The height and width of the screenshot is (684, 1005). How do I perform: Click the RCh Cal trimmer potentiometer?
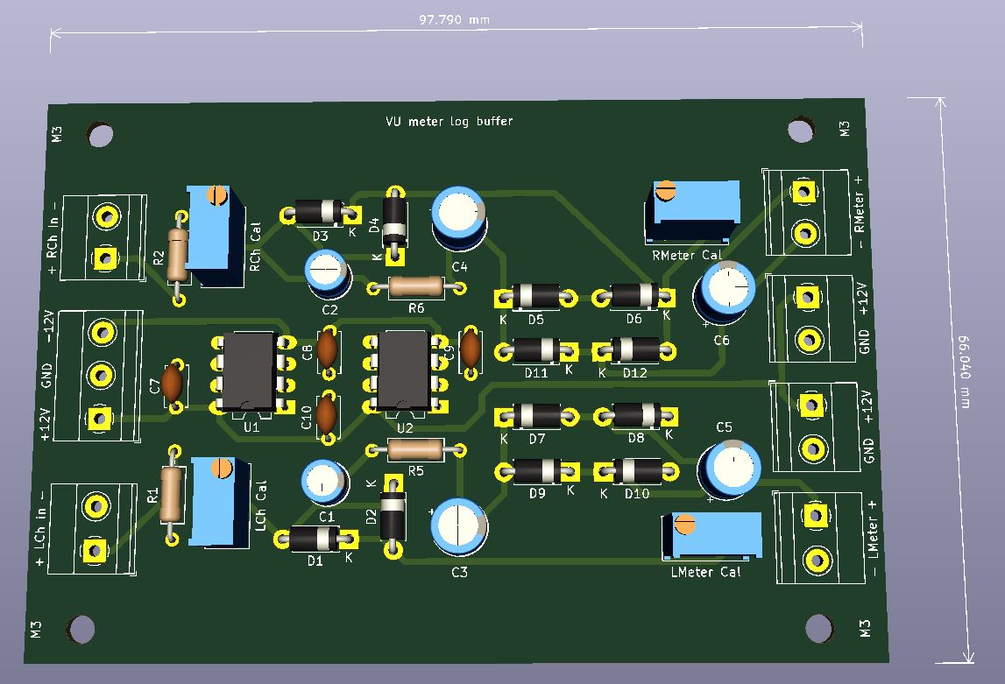[x=216, y=236]
